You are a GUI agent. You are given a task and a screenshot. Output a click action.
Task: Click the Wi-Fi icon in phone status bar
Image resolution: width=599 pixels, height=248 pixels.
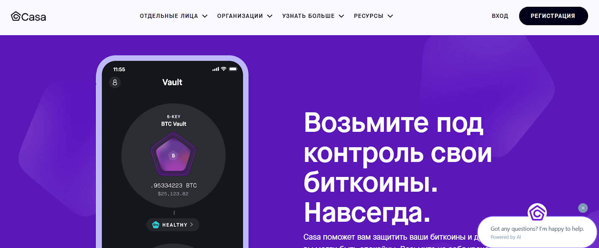click(224, 69)
